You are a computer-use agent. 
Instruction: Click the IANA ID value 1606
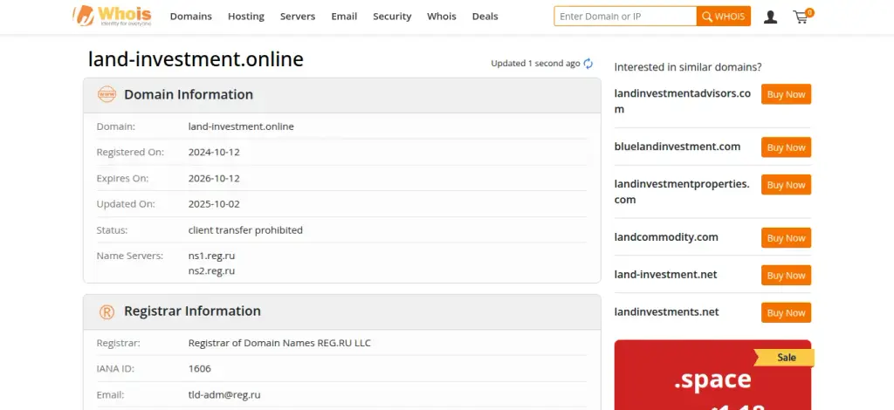coord(200,368)
